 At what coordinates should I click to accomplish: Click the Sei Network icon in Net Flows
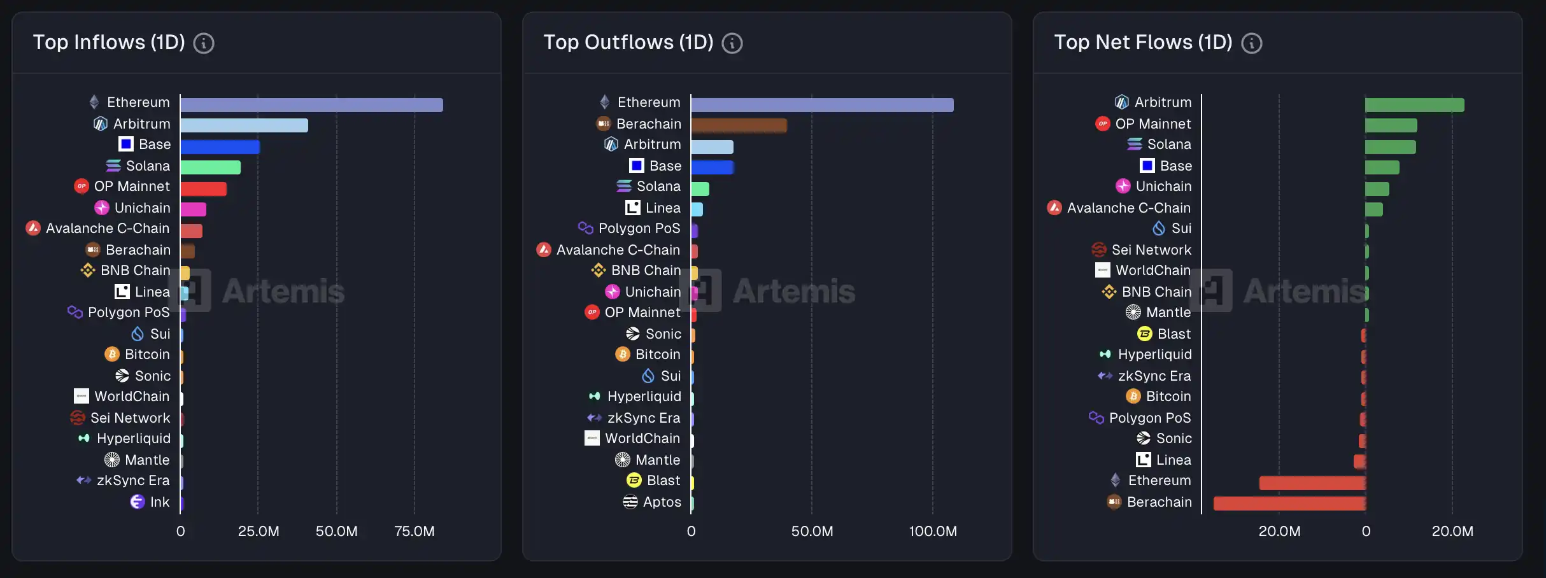(1098, 250)
